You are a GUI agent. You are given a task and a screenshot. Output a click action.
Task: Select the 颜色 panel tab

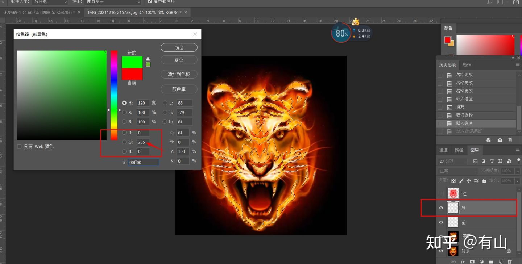(x=448, y=28)
